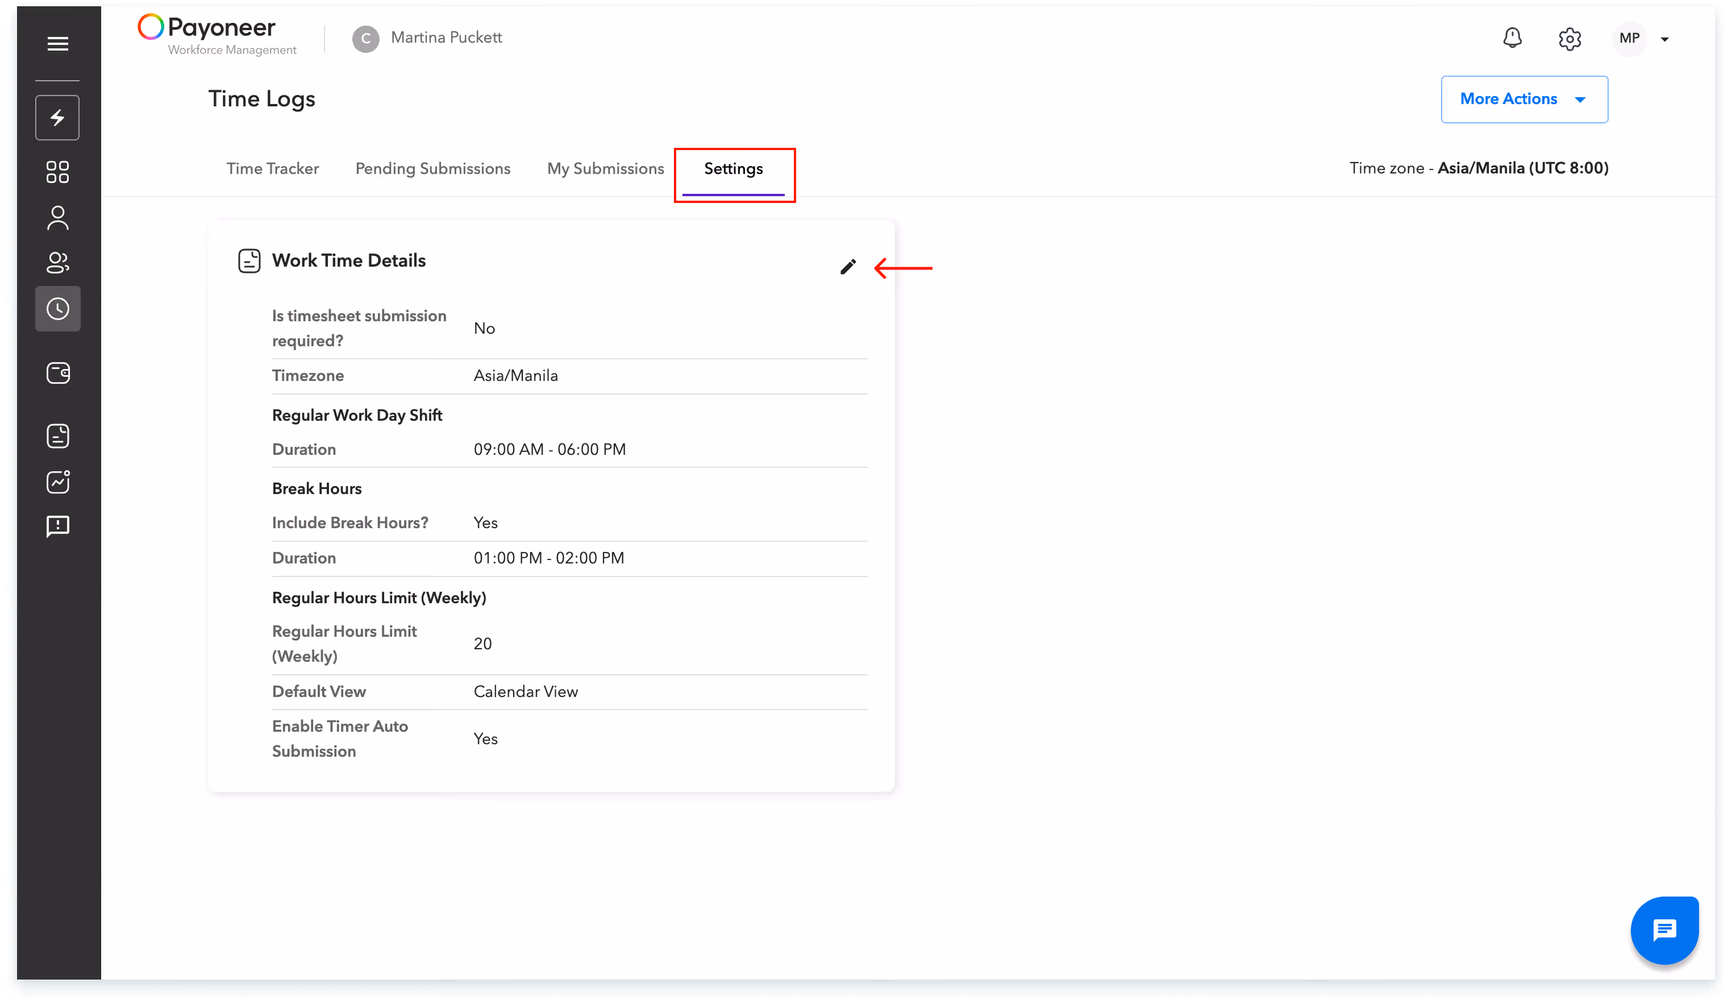The width and height of the screenshot is (1732, 1008).
Task: Edit Work Time Details with pencil icon
Action: pos(848,267)
